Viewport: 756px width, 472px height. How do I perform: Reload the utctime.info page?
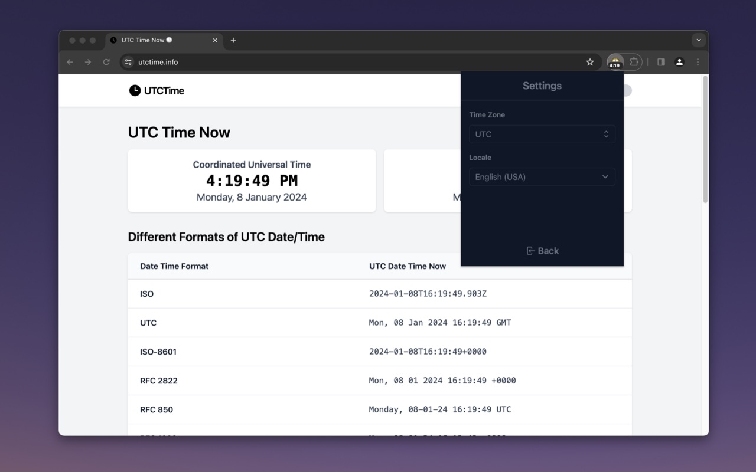(106, 62)
